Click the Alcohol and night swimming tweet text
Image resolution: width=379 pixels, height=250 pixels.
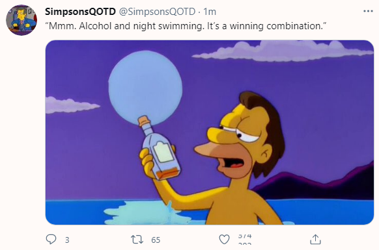pyautogui.click(x=186, y=26)
